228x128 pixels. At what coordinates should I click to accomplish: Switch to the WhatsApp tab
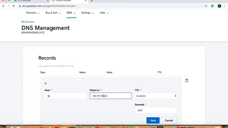31,1
